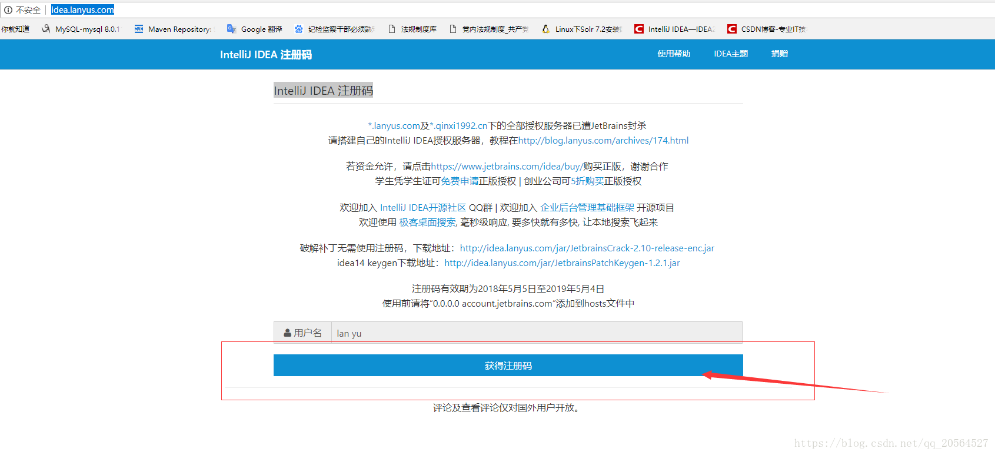Image resolution: width=995 pixels, height=455 pixels.
Task: Open the 你就知道 bookmark
Action: tap(15, 29)
